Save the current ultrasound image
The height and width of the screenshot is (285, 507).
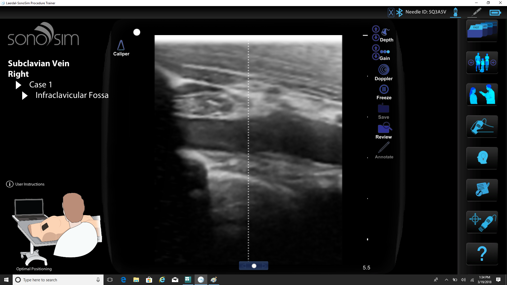(x=383, y=109)
